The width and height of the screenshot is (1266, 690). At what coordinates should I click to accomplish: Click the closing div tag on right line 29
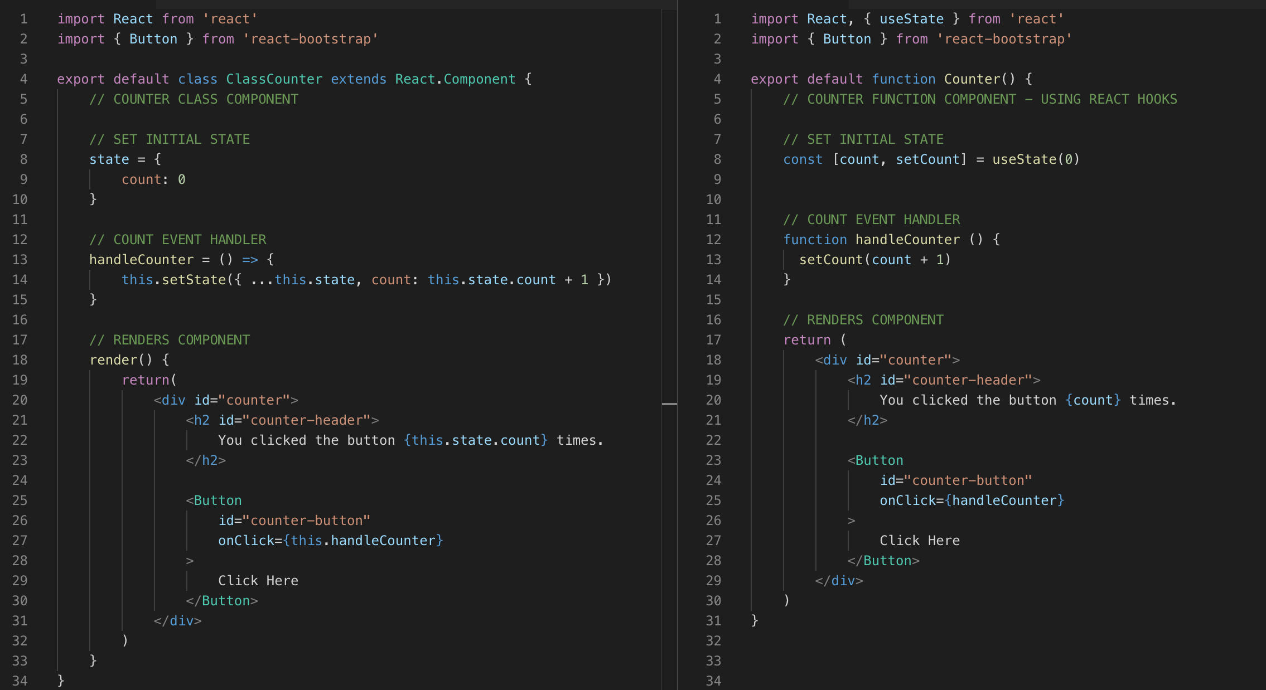838,580
